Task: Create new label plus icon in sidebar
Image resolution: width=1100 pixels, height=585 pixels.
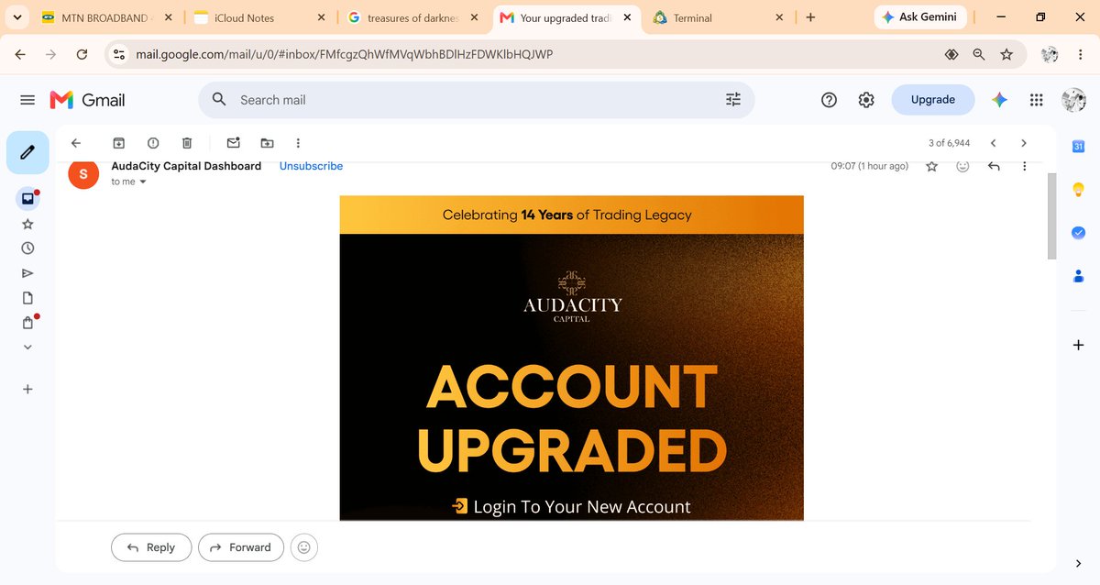Action: click(27, 389)
